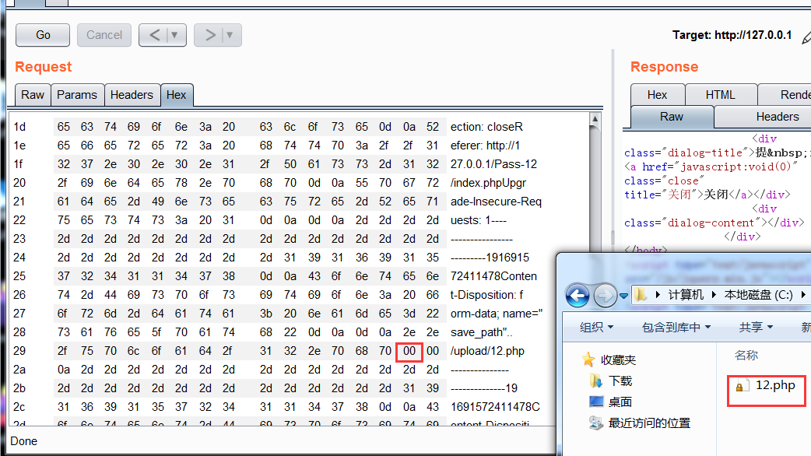Open next history dropdown arrow
811x456 pixels.
pos(230,35)
